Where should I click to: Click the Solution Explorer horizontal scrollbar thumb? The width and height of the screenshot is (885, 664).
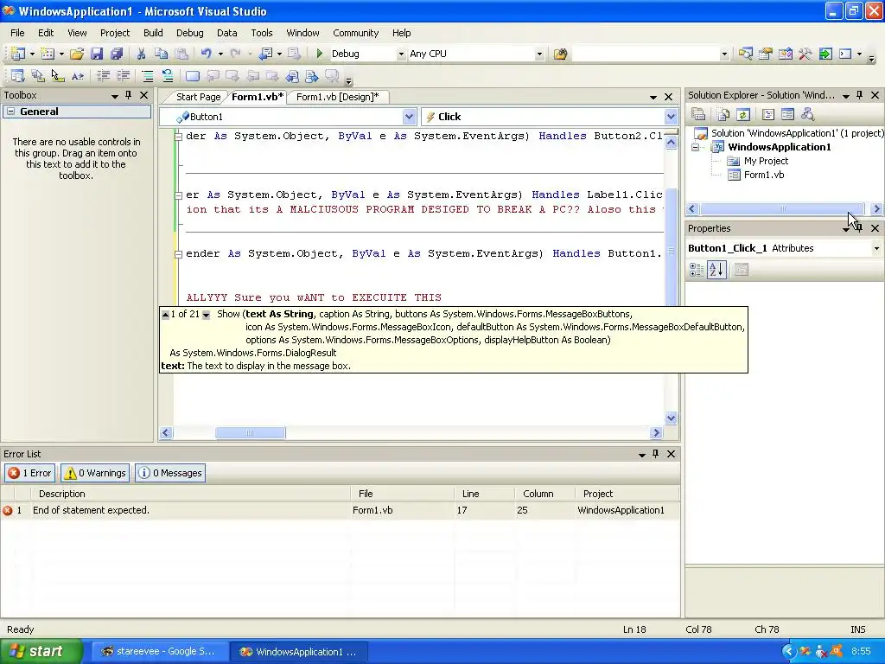782,208
